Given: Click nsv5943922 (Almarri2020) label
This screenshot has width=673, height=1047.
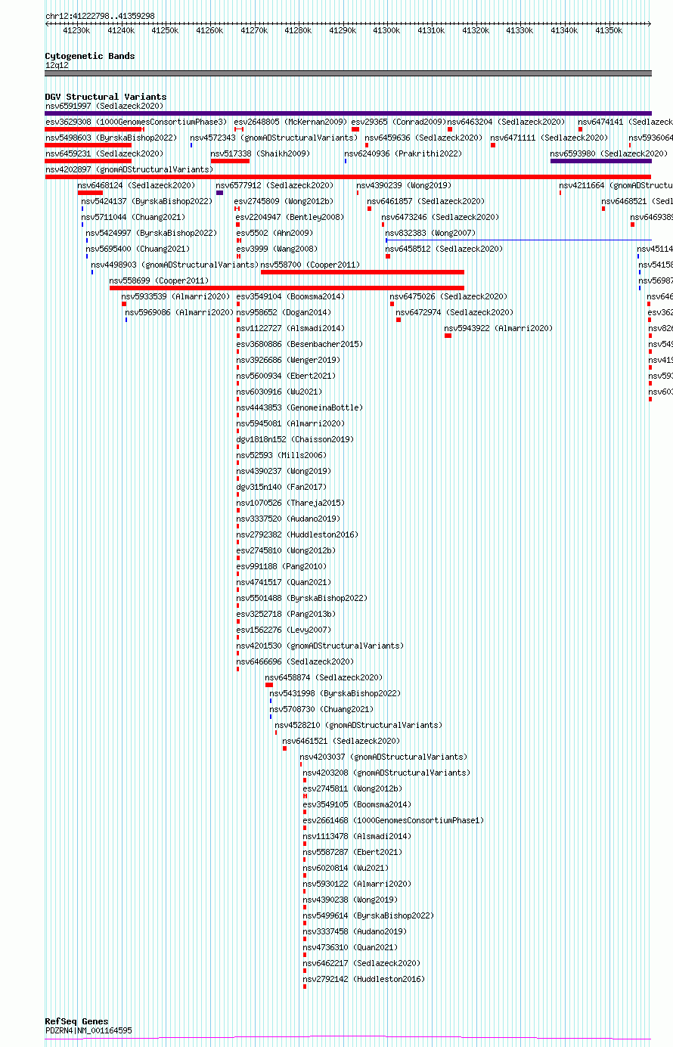Looking at the screenshot, I should (498, 328).
